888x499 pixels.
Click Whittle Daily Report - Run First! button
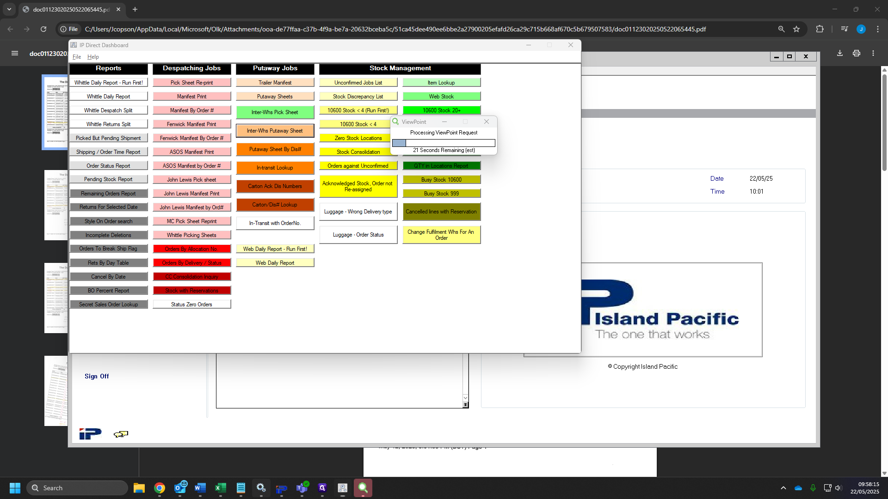[109, 83]
